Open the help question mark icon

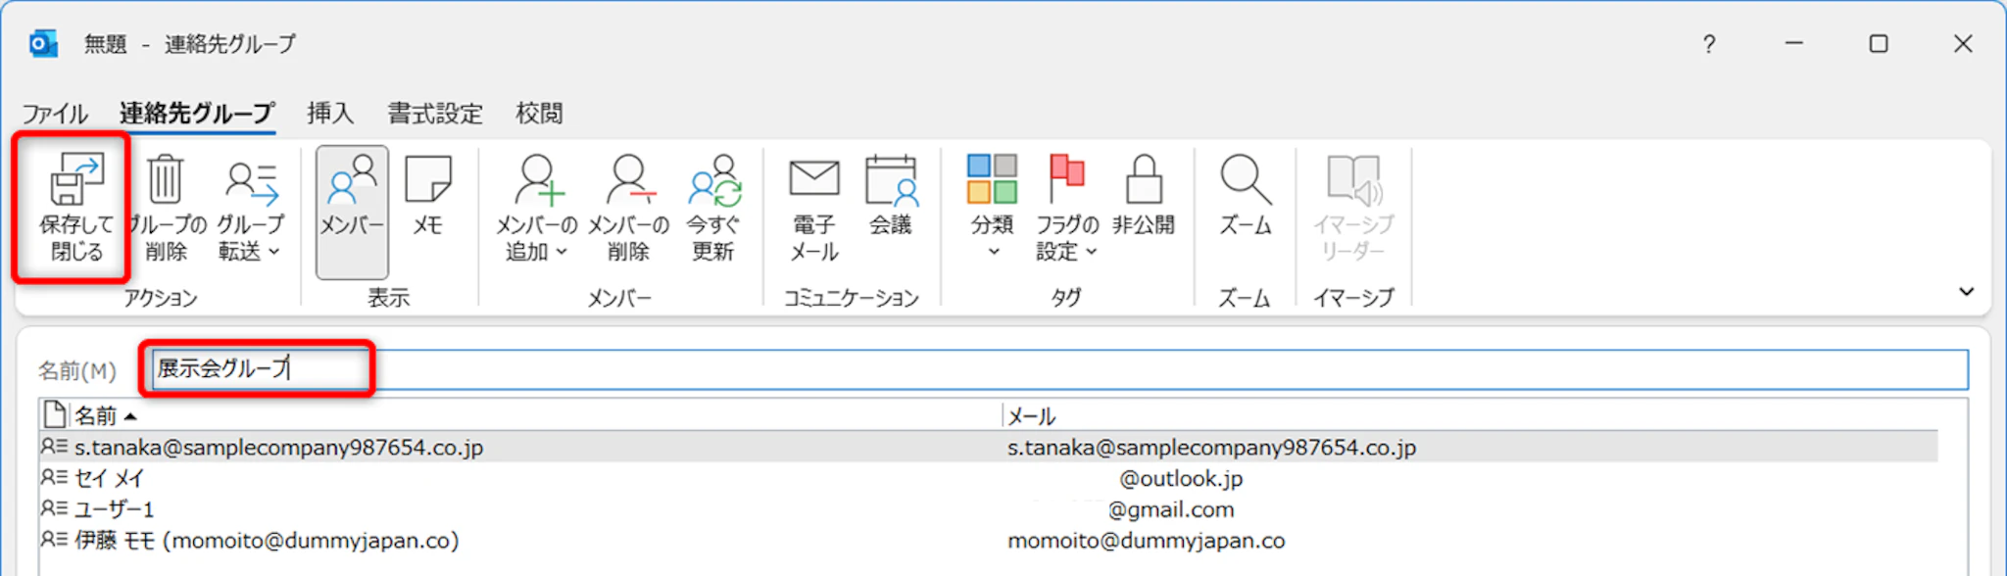[1709, 44]
